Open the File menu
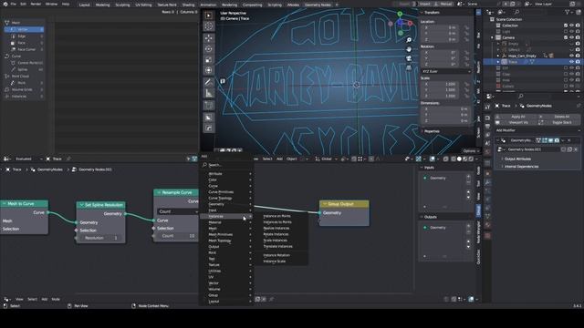The height and width of the screenshot is (328, 584). pyautogui.click(x=14, y=4)
